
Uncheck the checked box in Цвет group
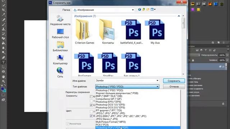91,116
